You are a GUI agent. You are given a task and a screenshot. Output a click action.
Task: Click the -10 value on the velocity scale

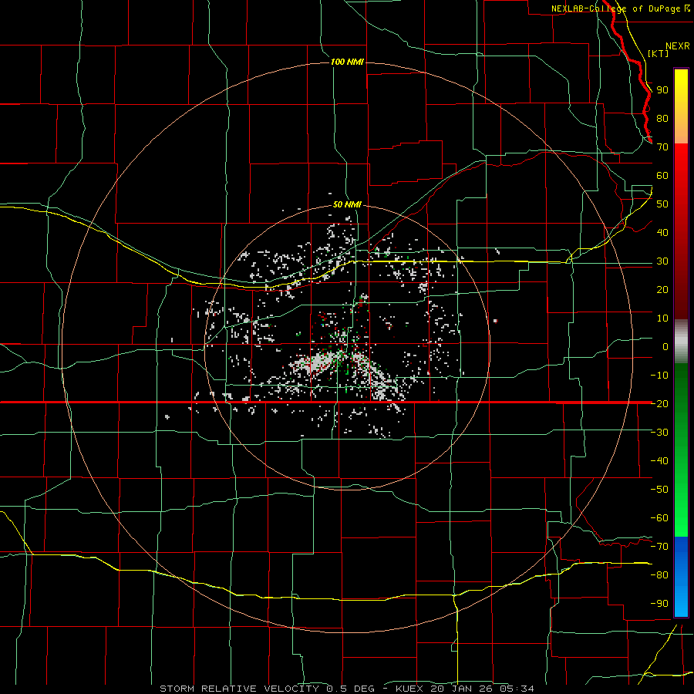point(659,376)
